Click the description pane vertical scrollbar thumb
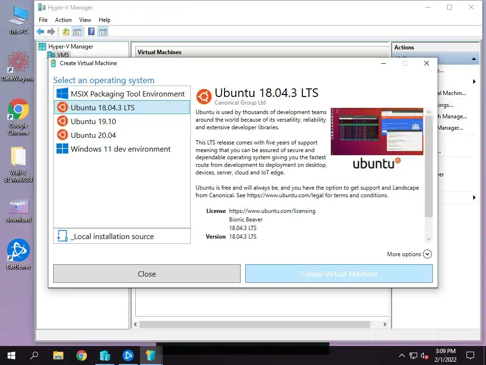 (429, 166)
